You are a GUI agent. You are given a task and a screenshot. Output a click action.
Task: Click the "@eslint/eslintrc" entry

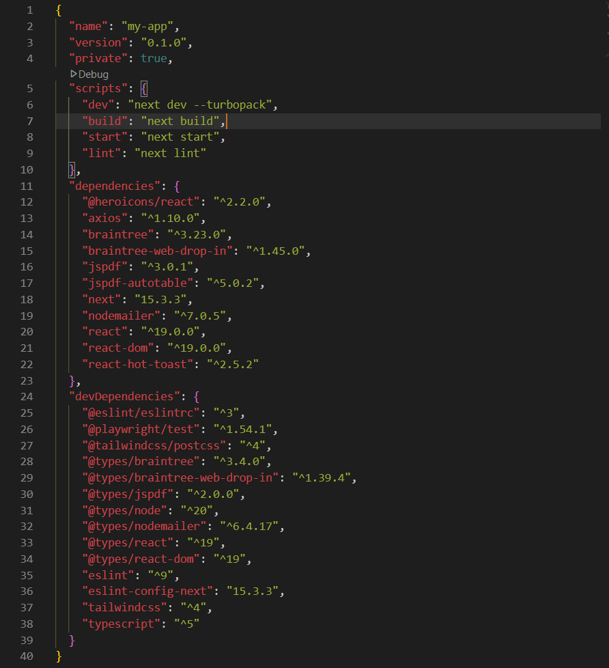pos(141,413)
